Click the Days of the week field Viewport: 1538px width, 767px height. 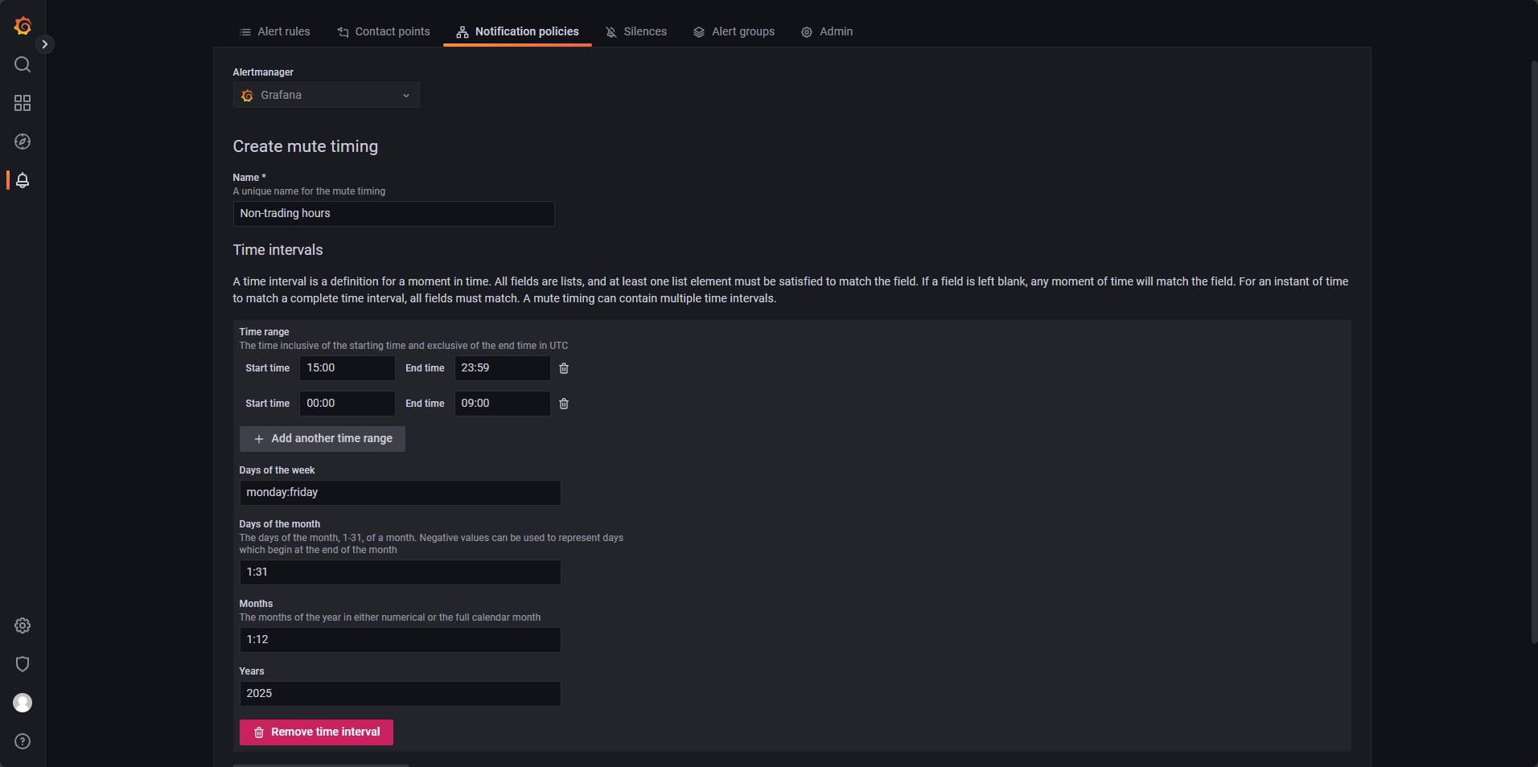[400, 492]
